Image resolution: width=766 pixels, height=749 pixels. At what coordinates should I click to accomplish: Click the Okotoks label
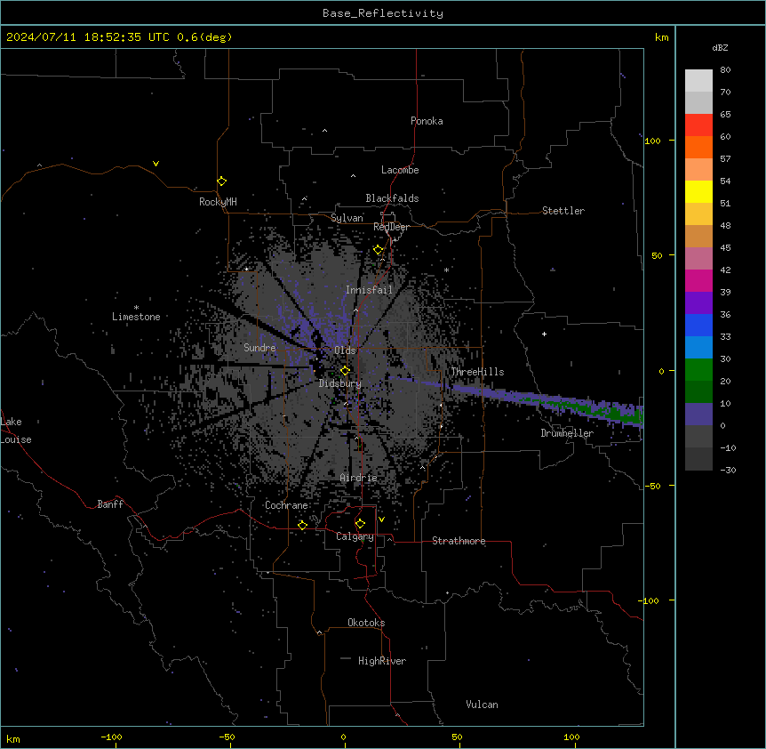point(366,623)
